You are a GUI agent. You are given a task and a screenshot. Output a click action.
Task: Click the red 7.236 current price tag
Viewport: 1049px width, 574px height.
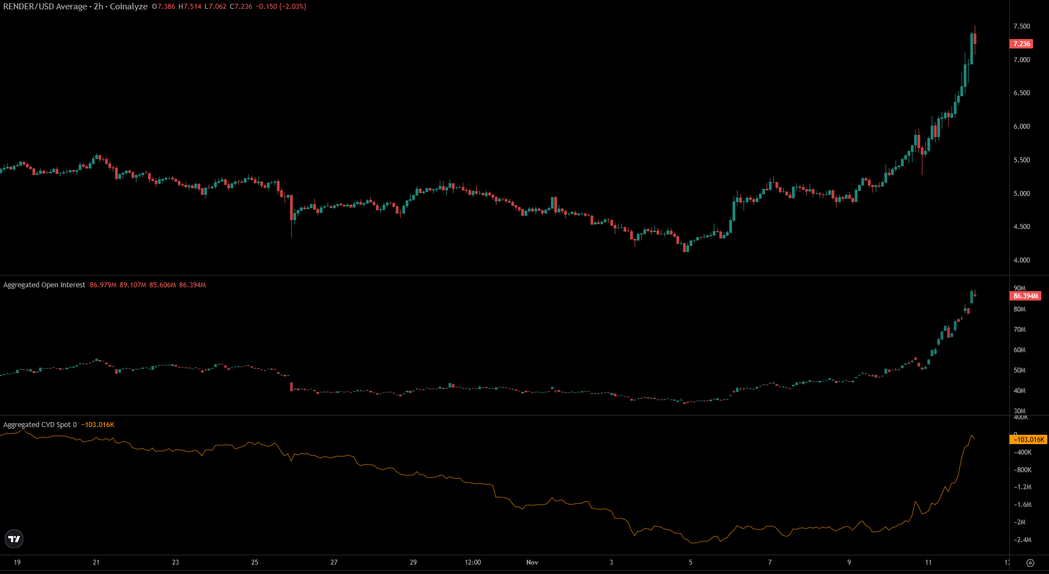1021,44
